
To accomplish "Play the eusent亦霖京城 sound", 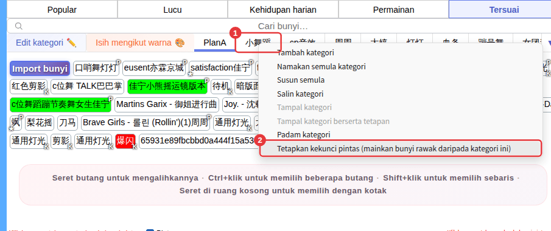I will coord(154,68).
